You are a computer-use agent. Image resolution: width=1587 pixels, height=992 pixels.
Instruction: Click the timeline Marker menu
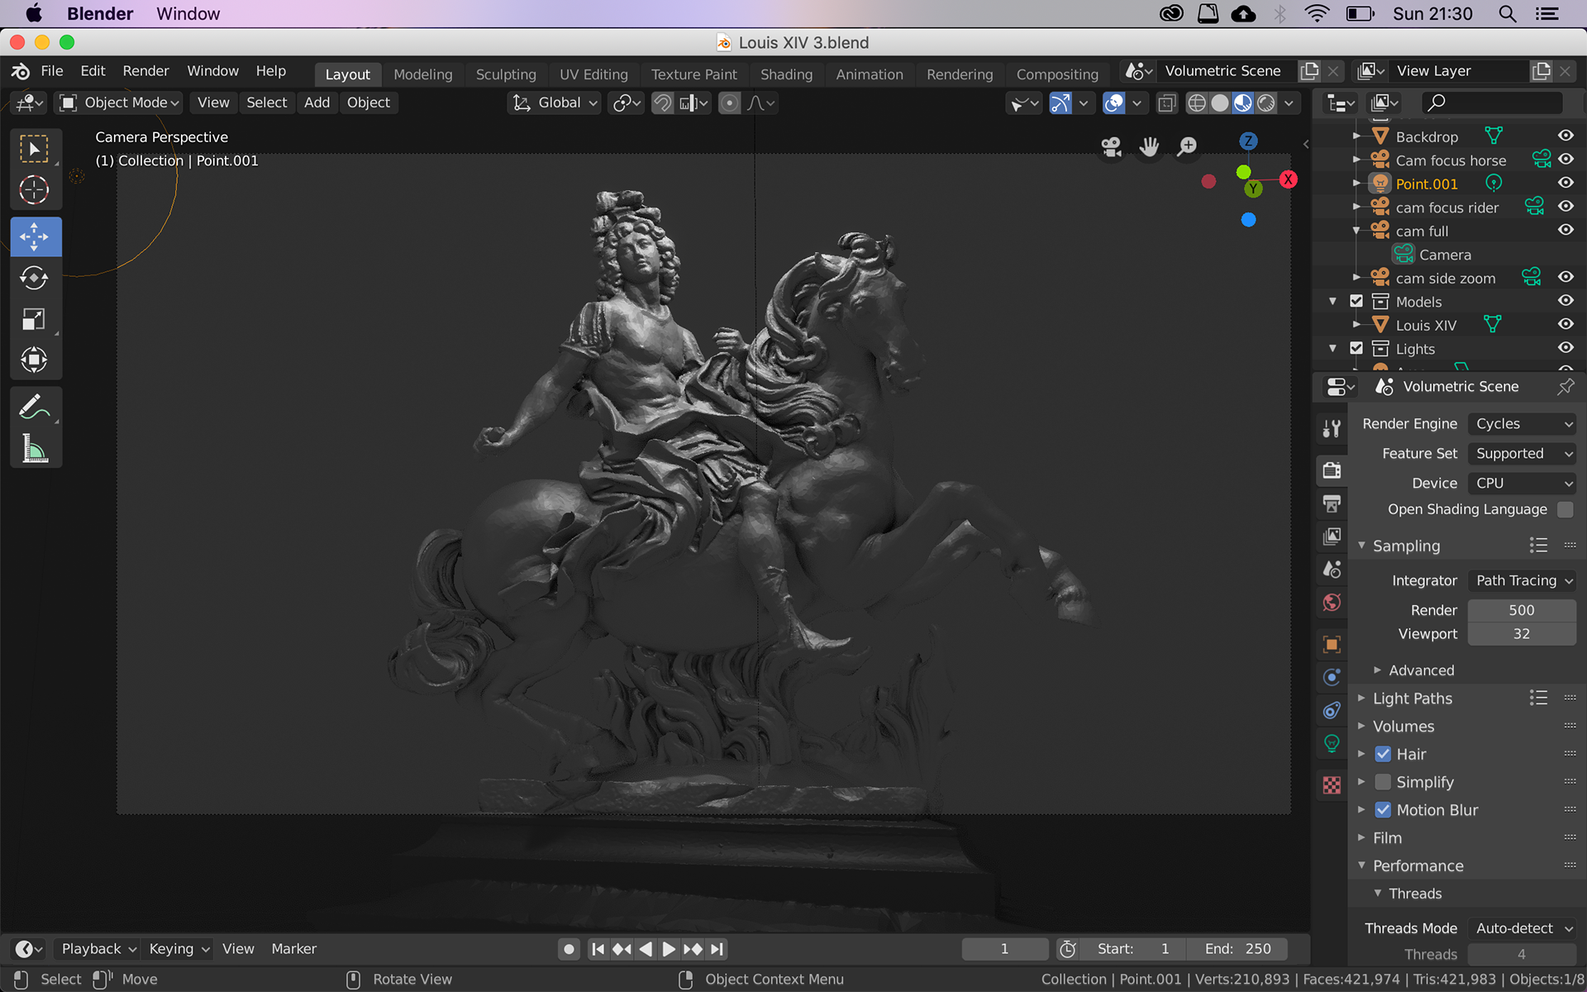click(293, 949)
